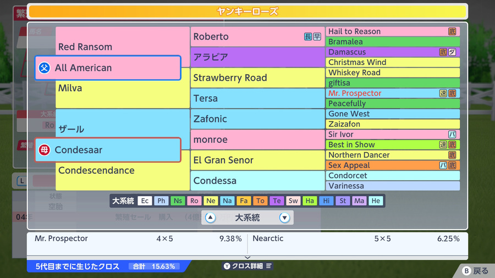Viewport: 495px width, 278px height.
Task: Select the Ha lineage color swatch
Action: 310,201
